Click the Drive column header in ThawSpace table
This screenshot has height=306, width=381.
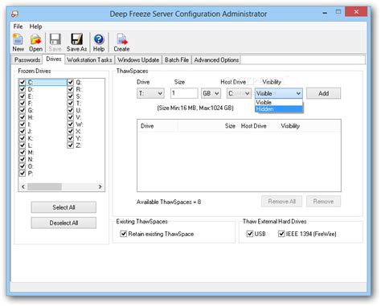click(x=158, y=126)
